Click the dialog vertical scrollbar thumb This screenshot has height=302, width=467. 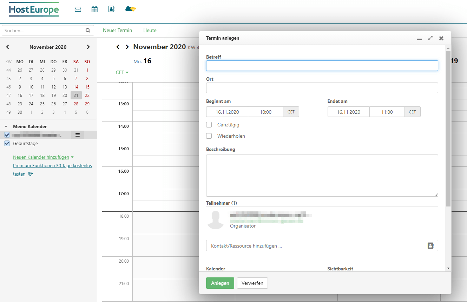point(448,128)
